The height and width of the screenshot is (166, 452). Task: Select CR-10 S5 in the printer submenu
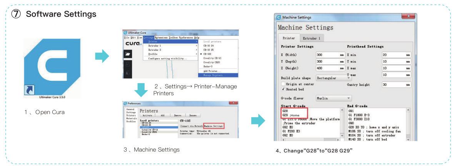(x=210, y=50)
